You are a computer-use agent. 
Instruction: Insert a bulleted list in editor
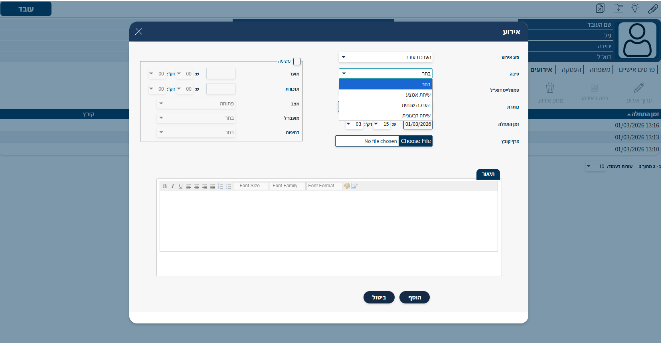[229, 186]
